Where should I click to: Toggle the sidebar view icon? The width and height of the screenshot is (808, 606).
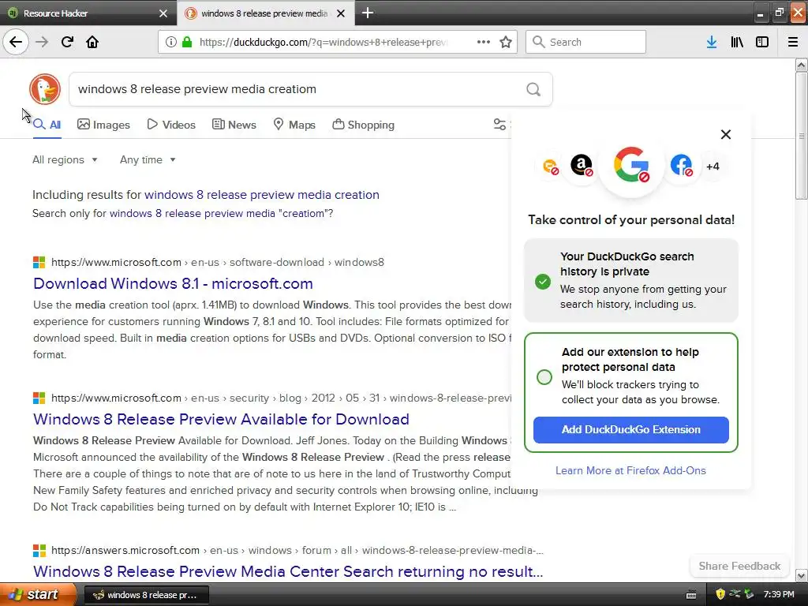(x=762, y=42)
